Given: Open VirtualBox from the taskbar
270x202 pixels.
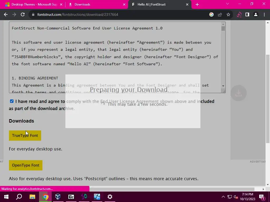Looking at the screenshot, I should pyautogui.click(x=58, y=197).
